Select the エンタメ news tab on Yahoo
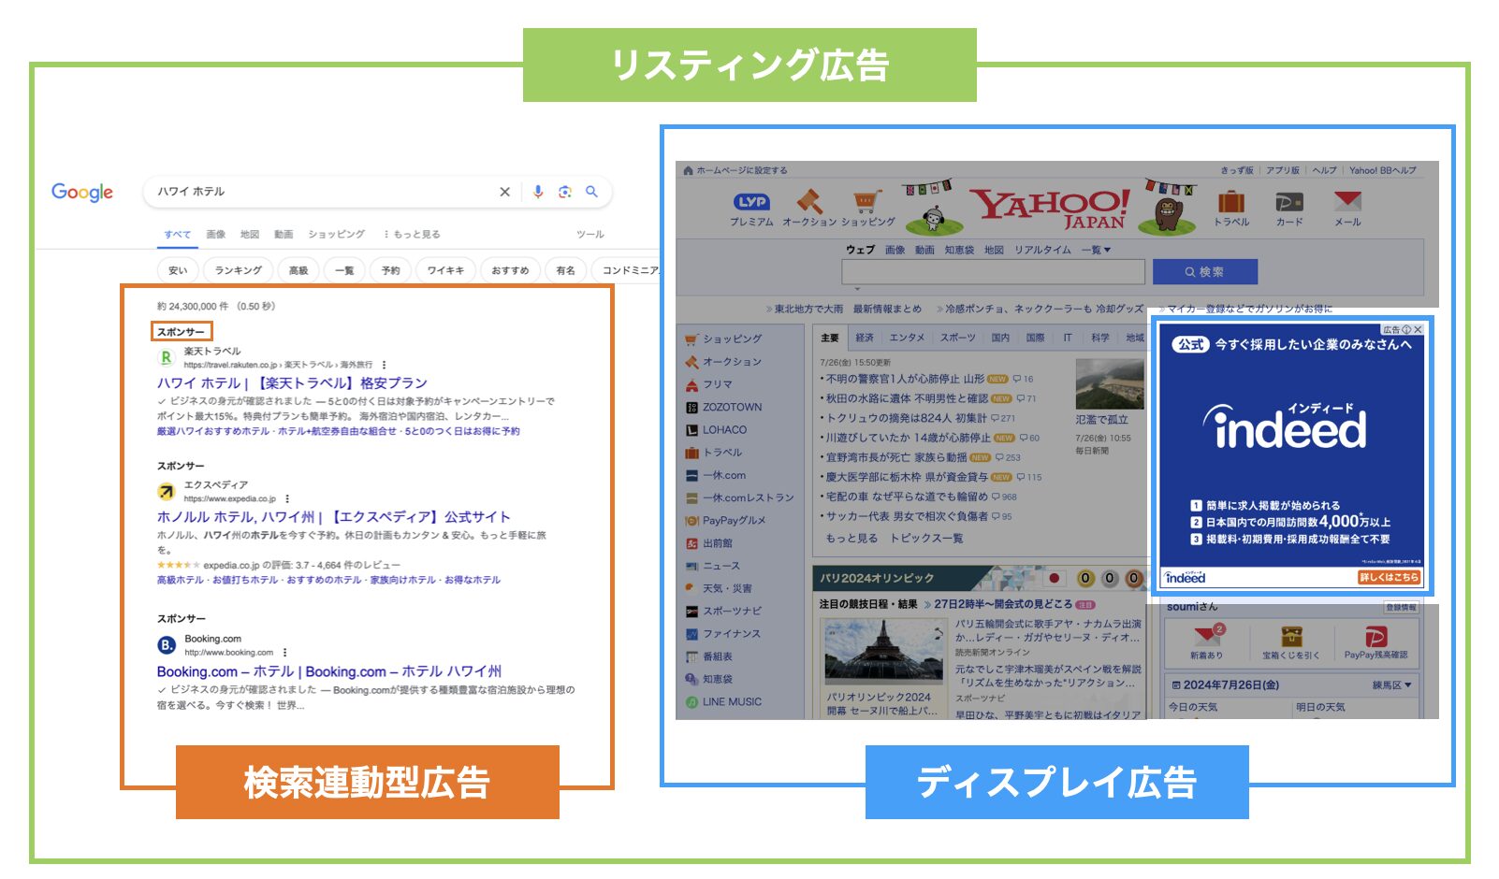Viewport: 1499px width, 879px height. [907, 338]
